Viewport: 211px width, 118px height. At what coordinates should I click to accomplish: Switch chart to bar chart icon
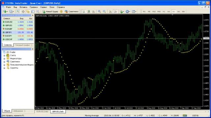coord(84,12)
